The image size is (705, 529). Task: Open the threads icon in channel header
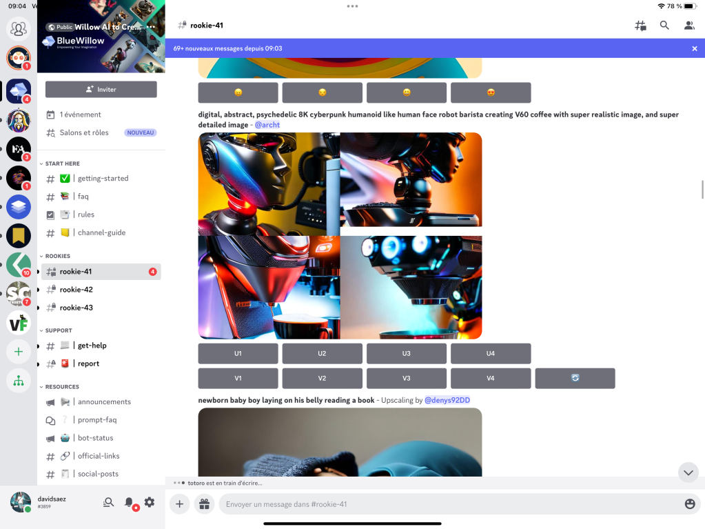pyautogui.click(x=640, y=26)
